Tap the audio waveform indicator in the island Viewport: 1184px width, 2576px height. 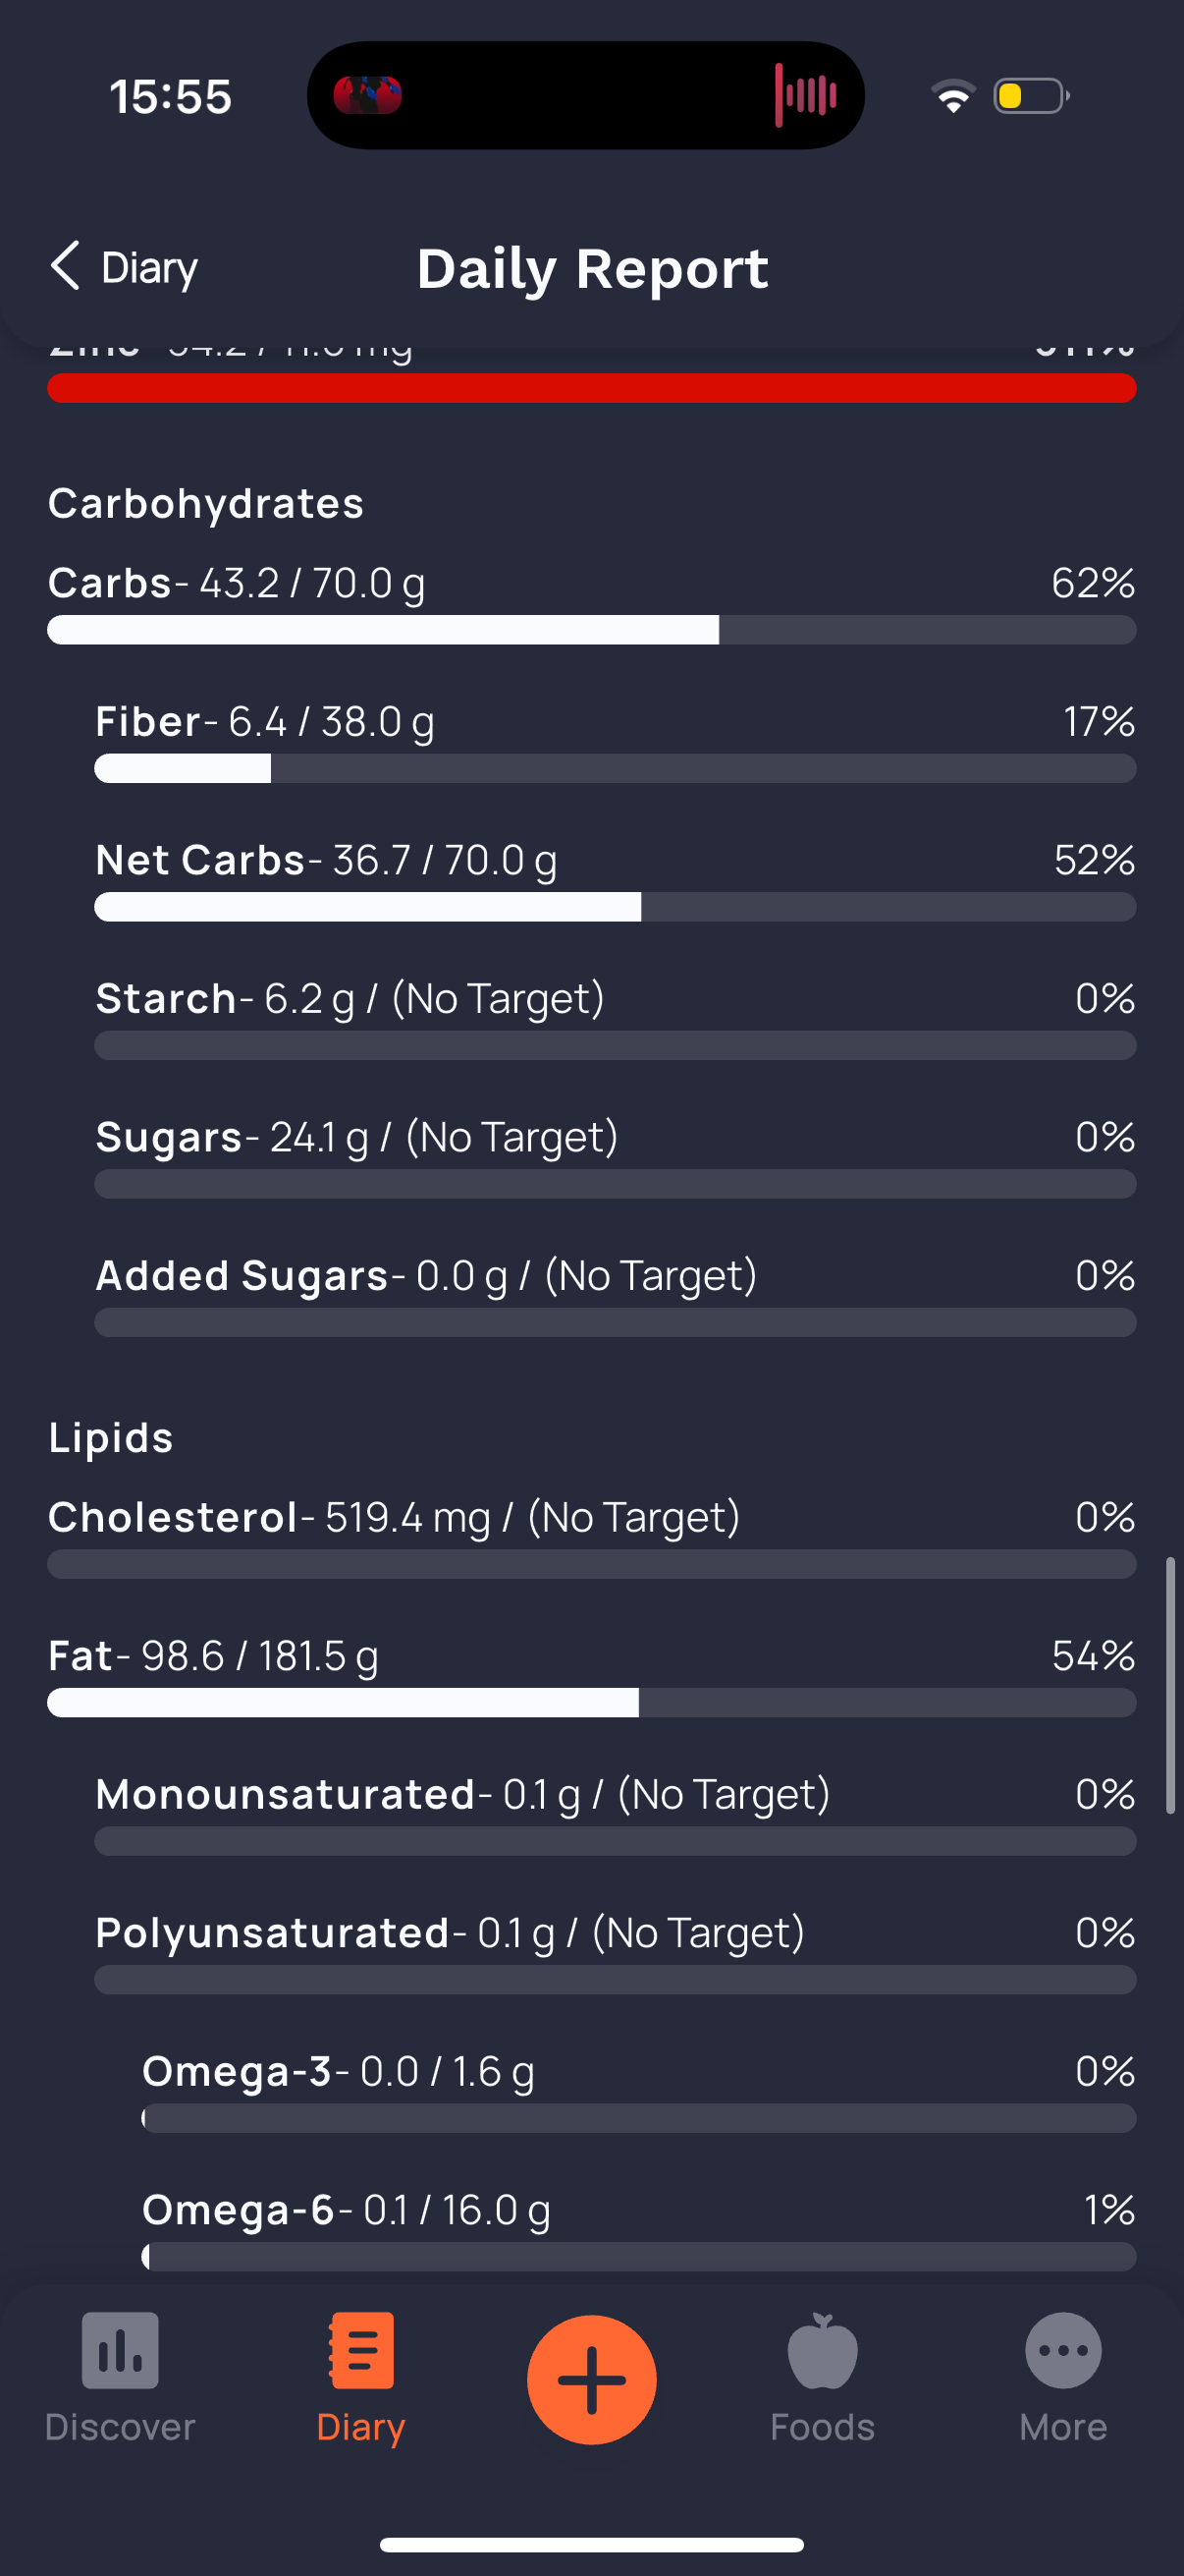pos(805,95)
